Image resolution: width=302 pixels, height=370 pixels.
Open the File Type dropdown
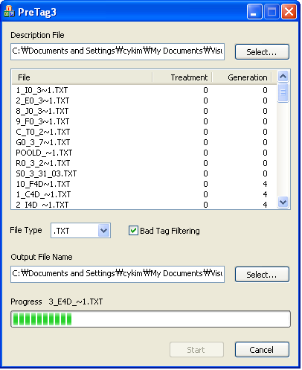click(x=103, y=231)
